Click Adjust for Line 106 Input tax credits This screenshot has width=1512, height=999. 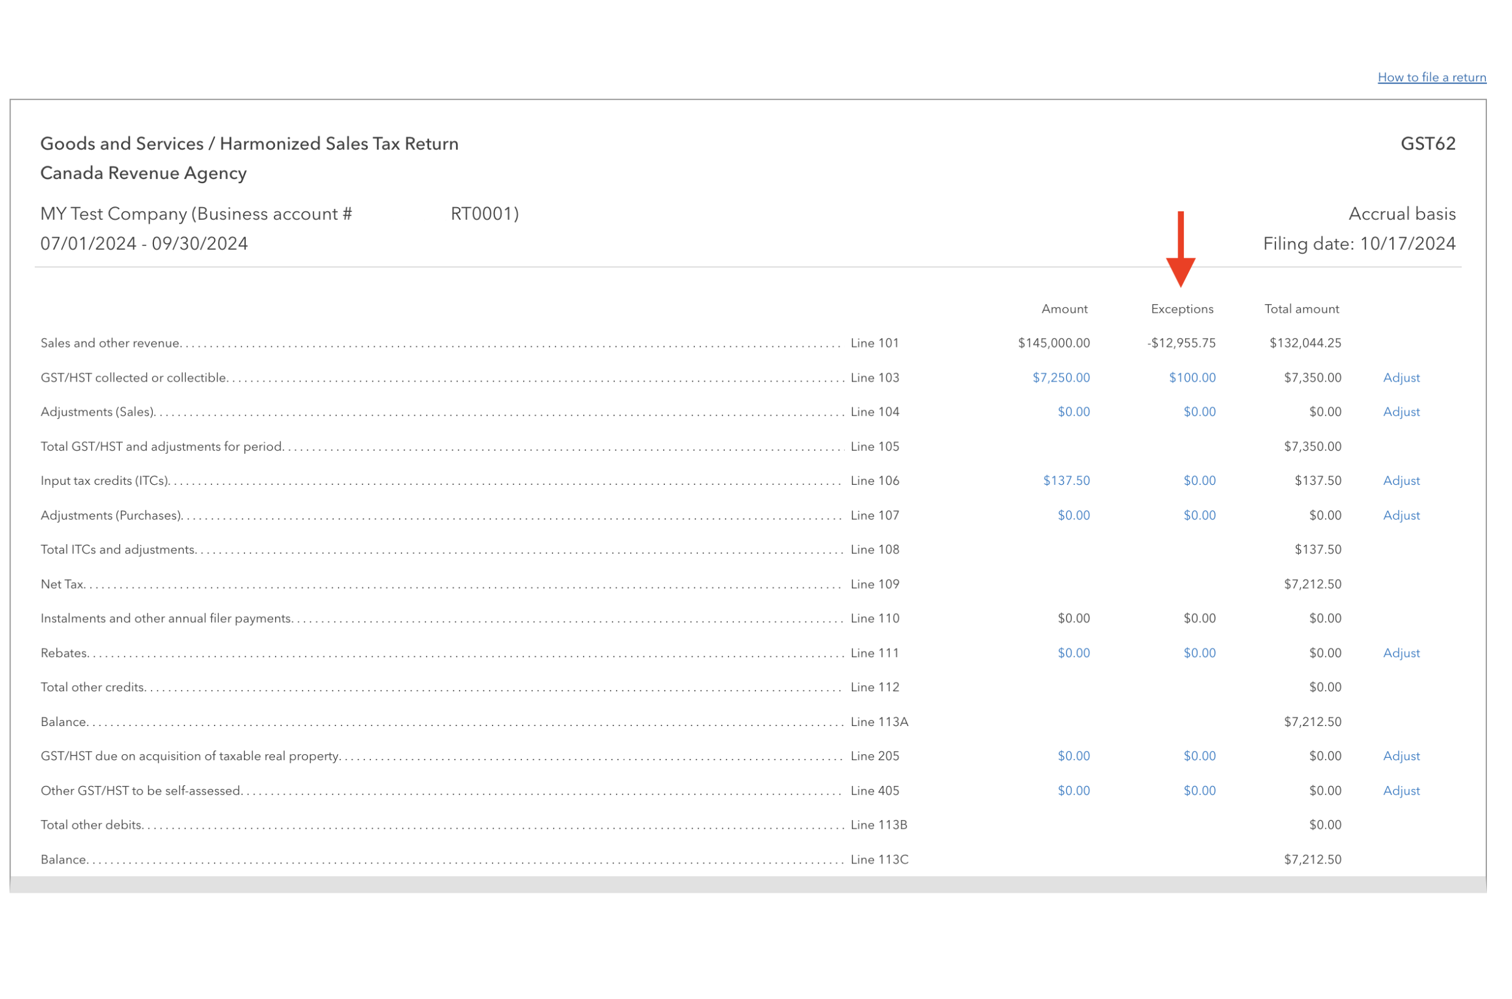[1401, 481]
